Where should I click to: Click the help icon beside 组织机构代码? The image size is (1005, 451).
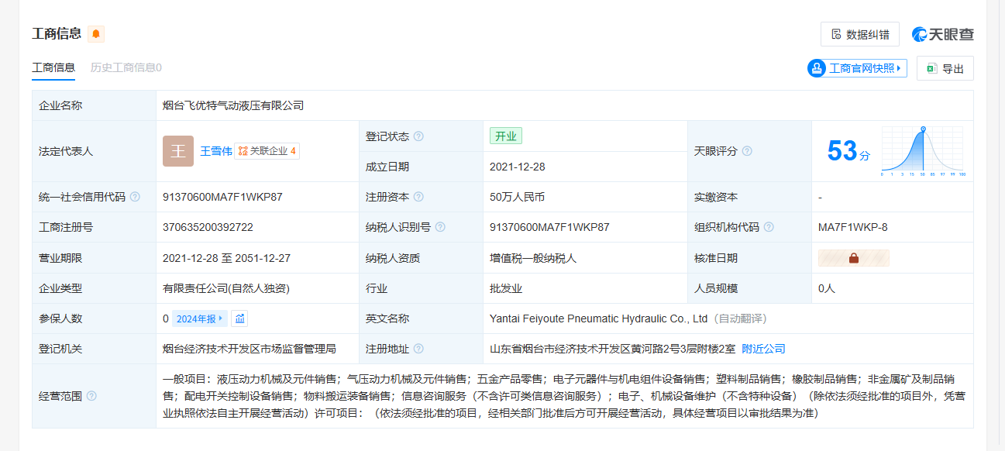point(769,227)
